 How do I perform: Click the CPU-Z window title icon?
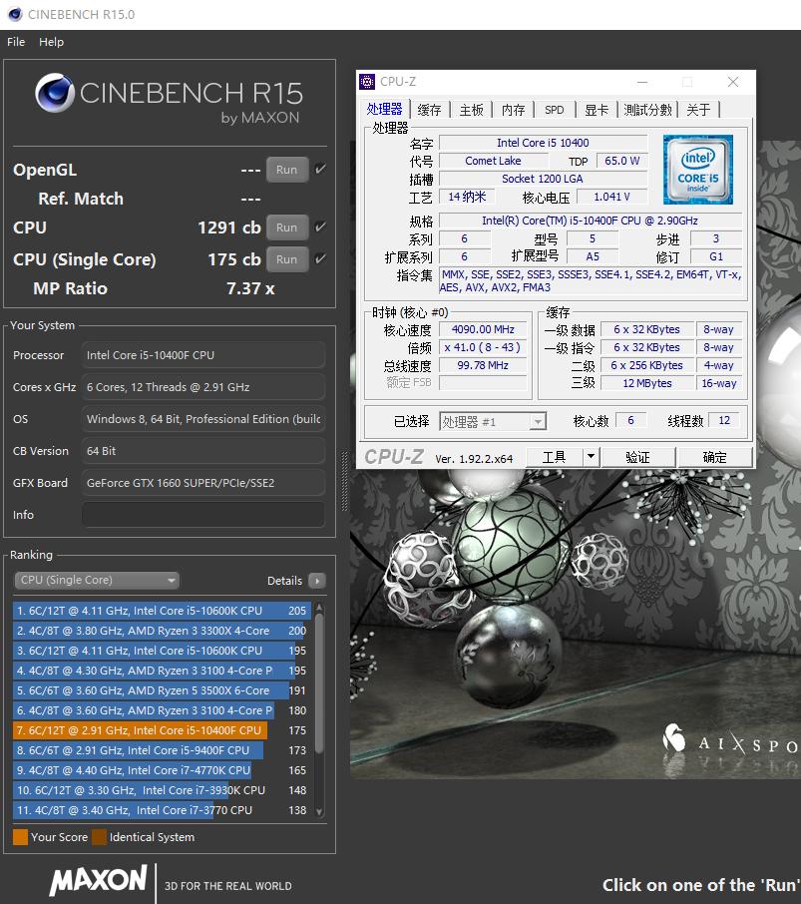(x=368, y=82)
